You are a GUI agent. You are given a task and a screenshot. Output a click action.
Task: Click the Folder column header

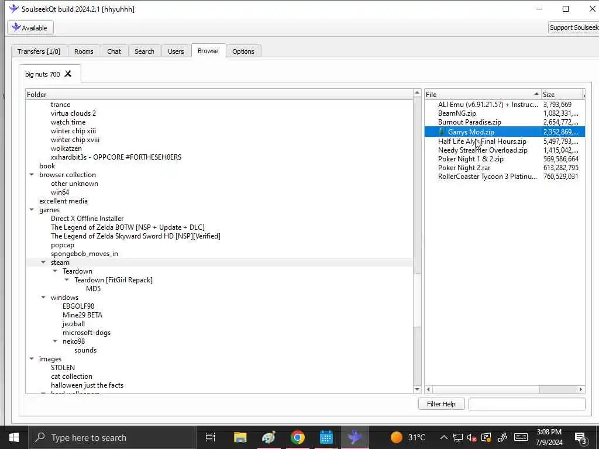[220, 94]
